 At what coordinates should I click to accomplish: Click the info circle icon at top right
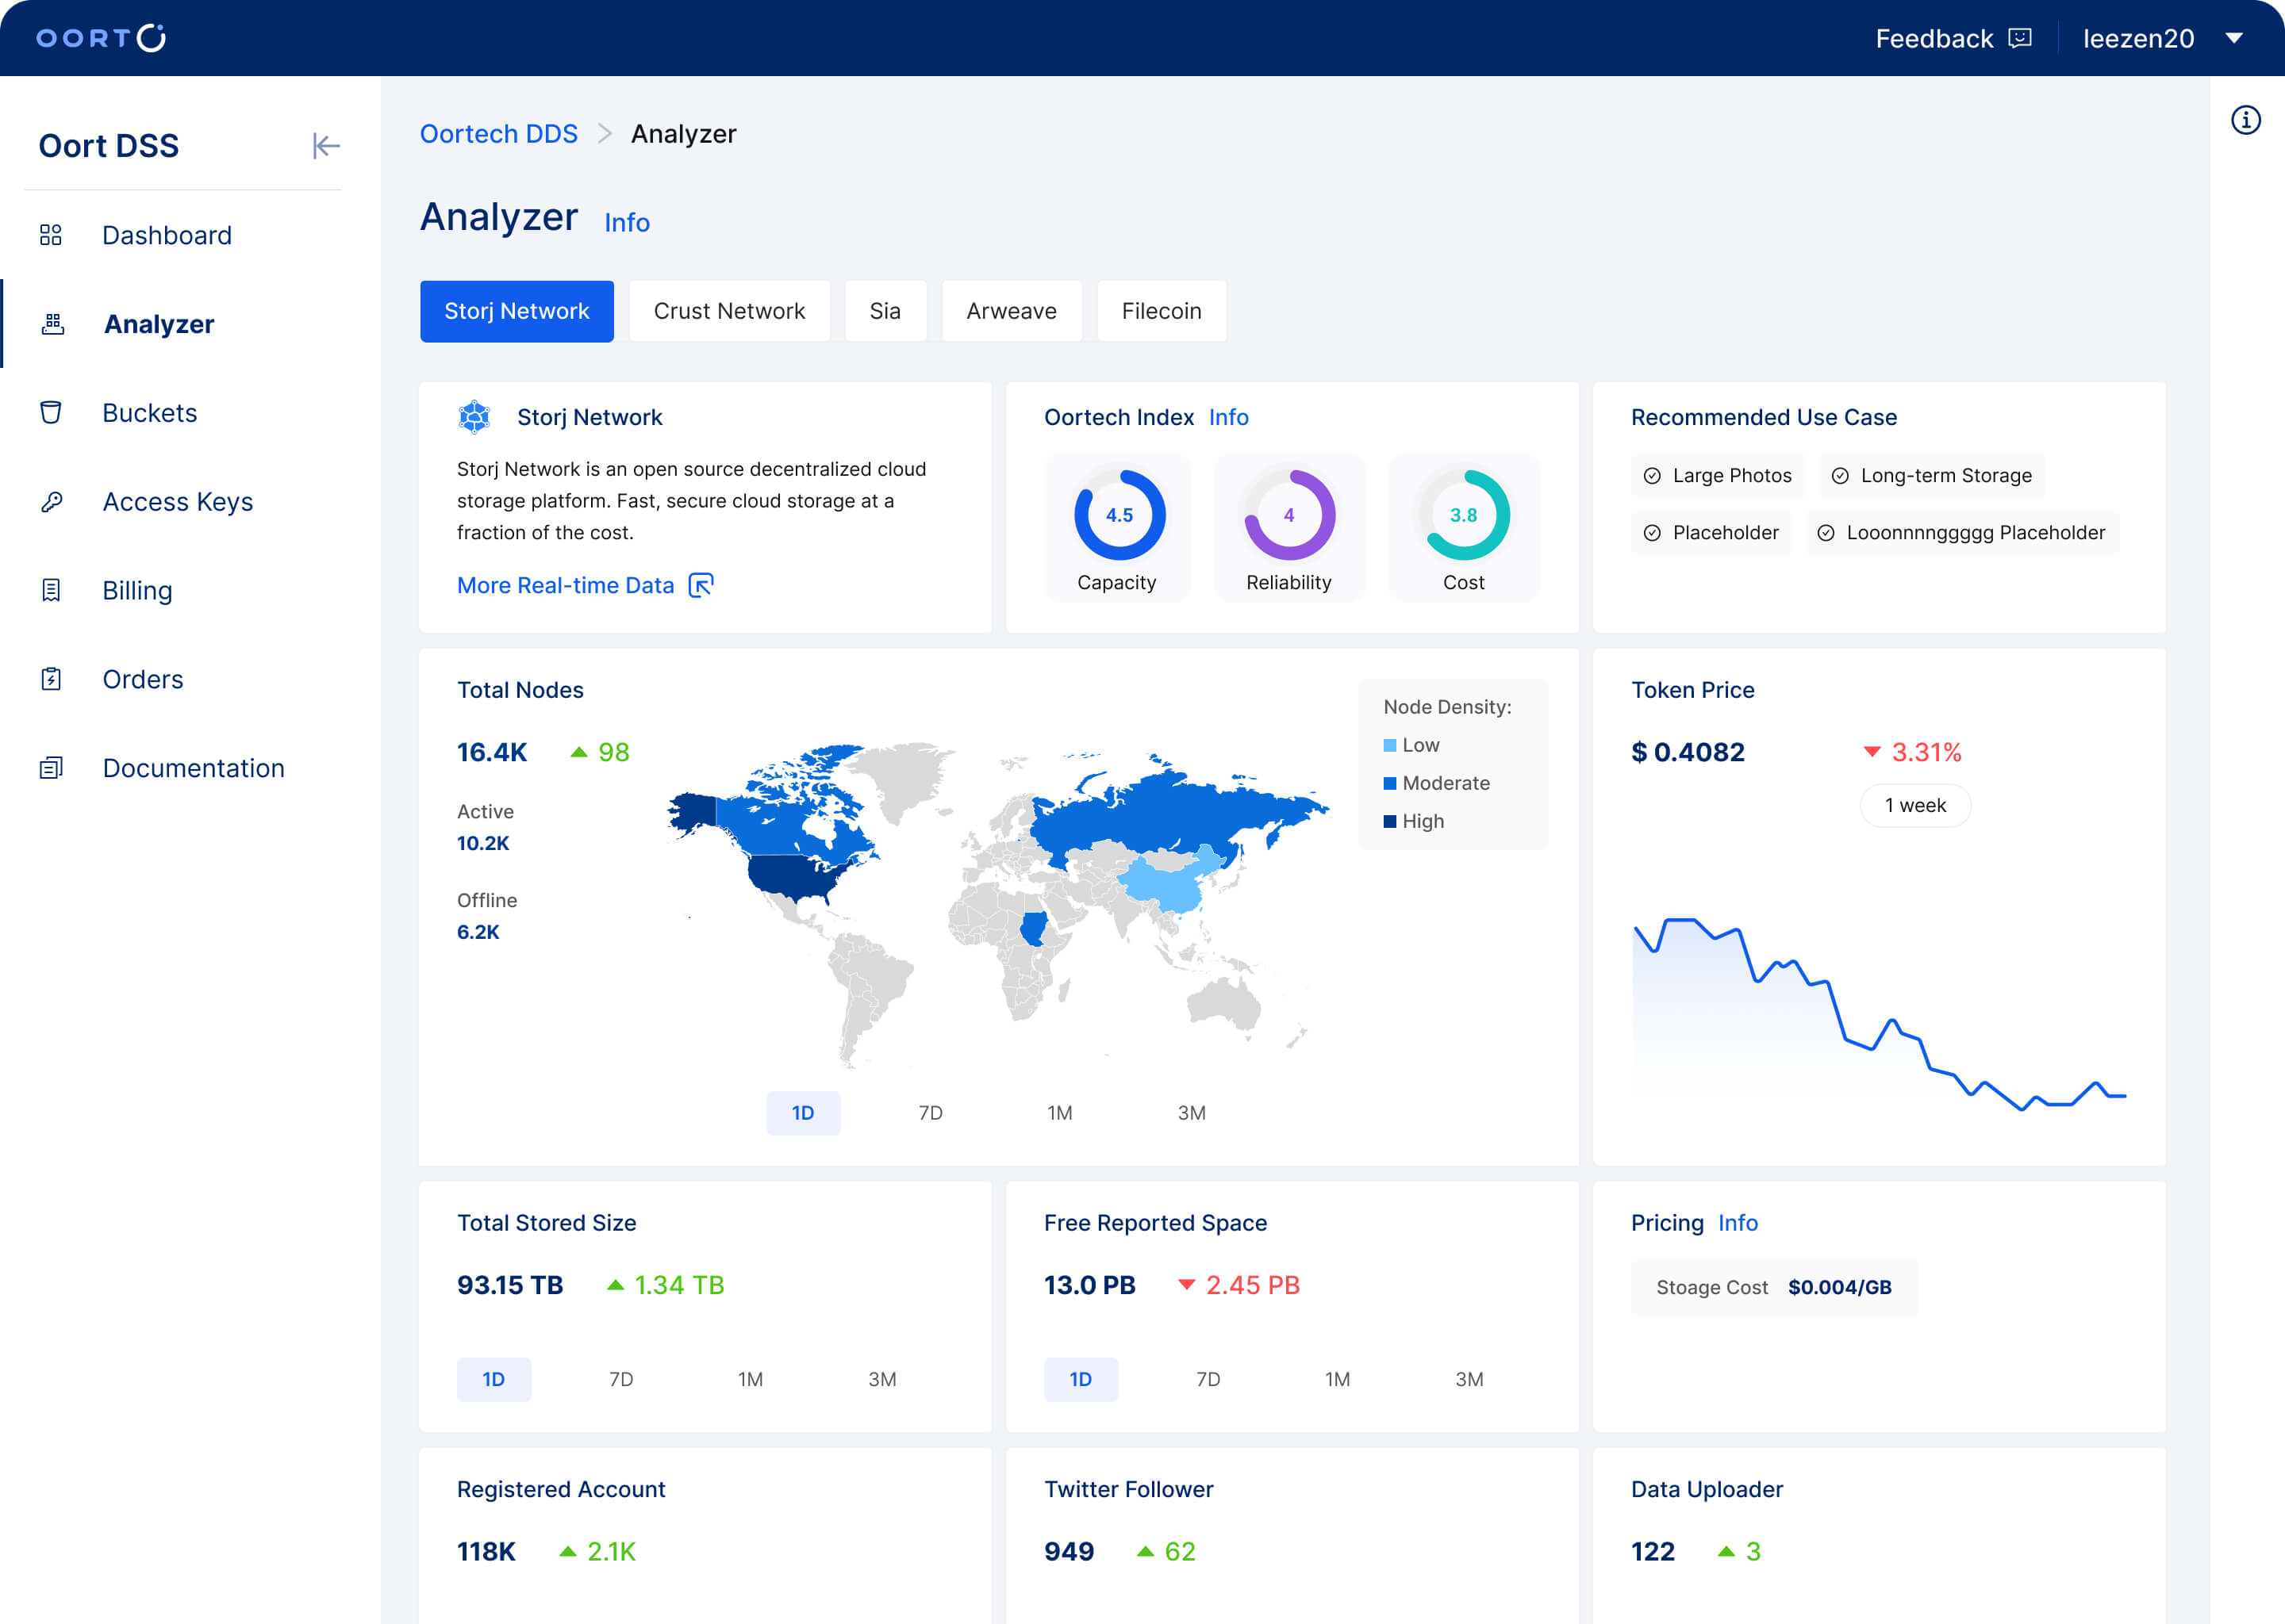(2246, 119)
